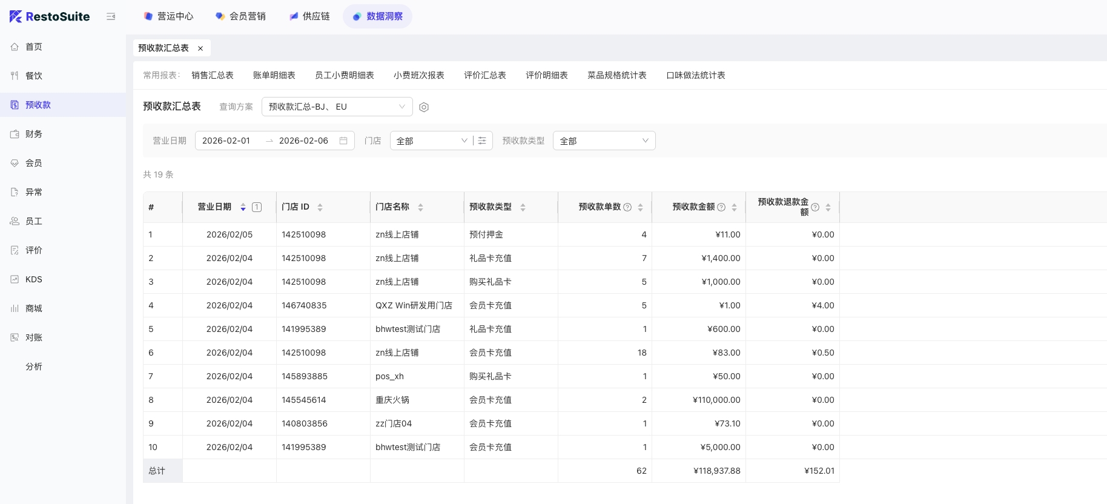Open the store filter options icon
The width and height of the screenshot is (1107, 504).
[x=482, y=141]
